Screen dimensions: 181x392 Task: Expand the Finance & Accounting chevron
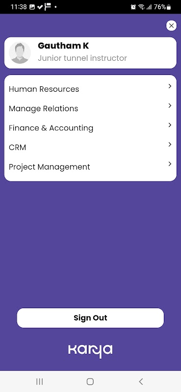point(170,125)
